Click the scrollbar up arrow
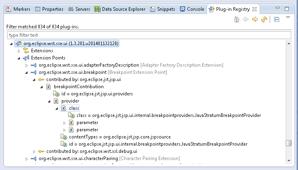Image resolution: width=298 pixels, height=170 pixels. [x=289, y=44]
